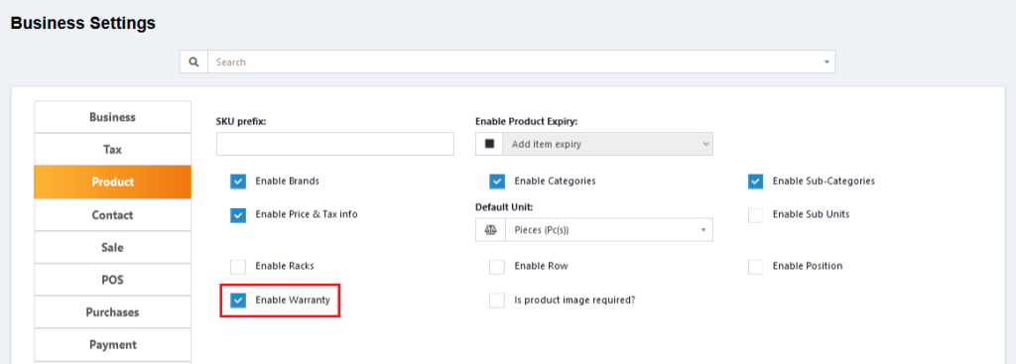The image size is (1016, 364).
Task: Check Enable Row option
Action: click(x=497, y=267)
